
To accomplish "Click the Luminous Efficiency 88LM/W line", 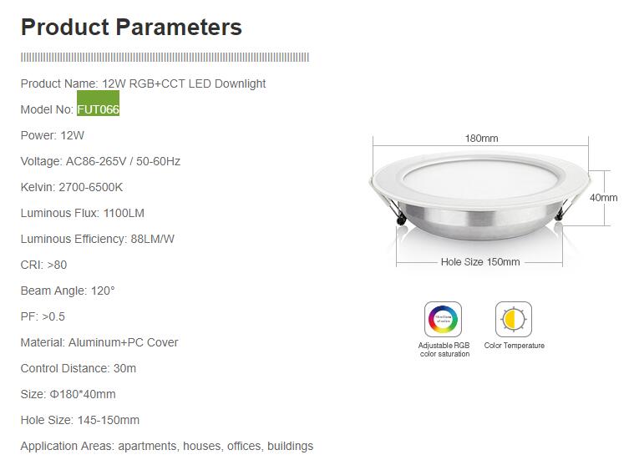I will (x=97, y=239).
